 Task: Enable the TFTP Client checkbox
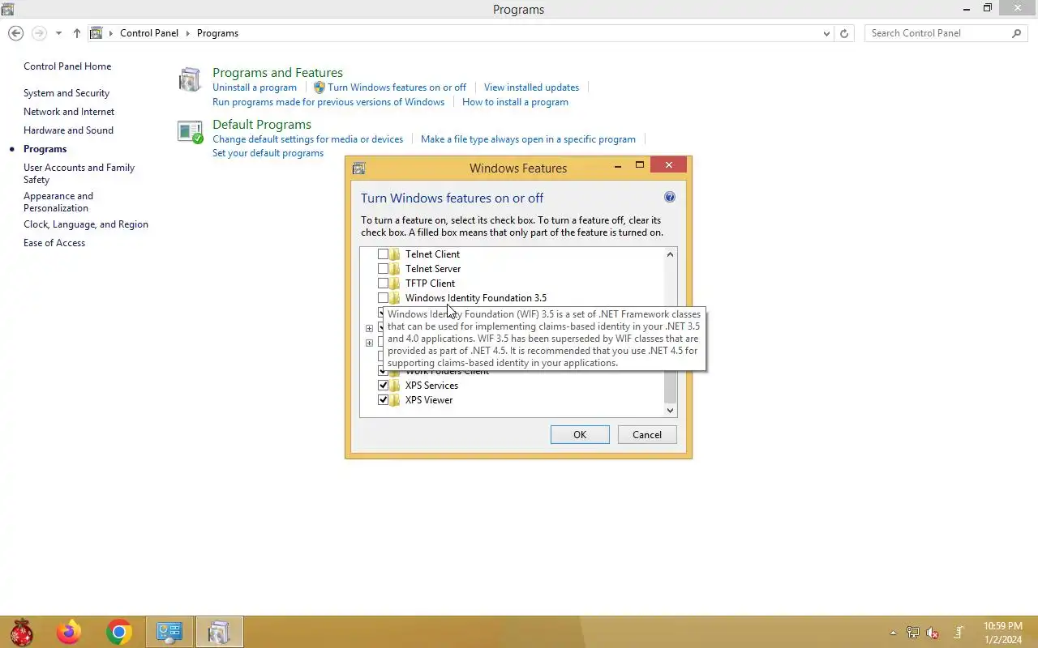pos(383,283)
